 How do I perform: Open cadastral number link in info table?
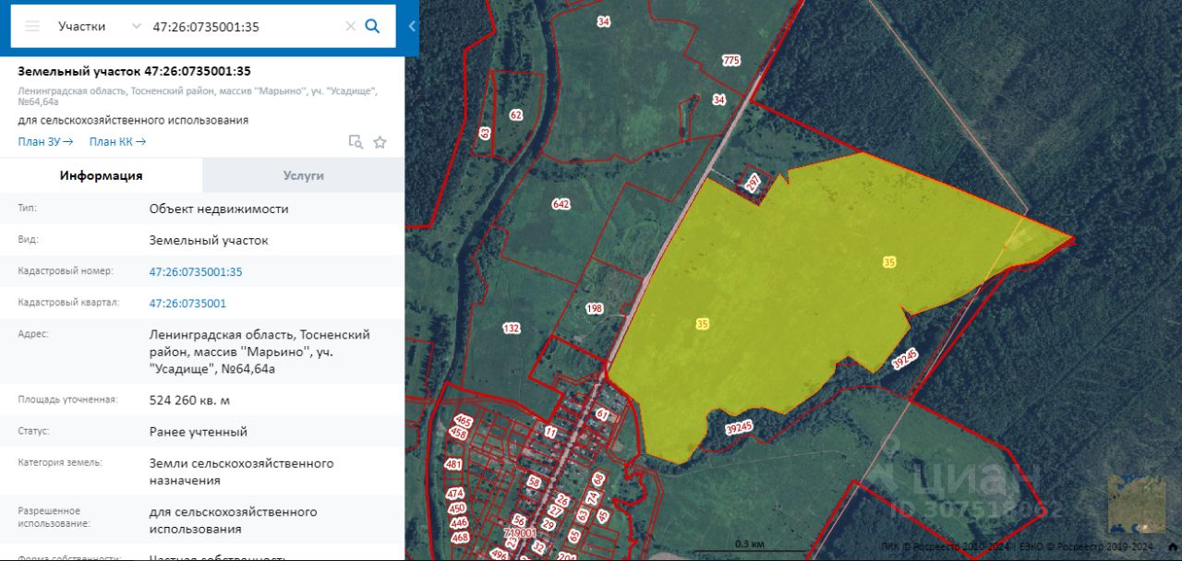click(x=196, y=271)
